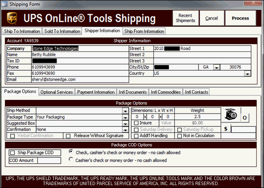Select Cashier's check or money order only radio
The image size is (264, 188).
(x=71, y=159)
